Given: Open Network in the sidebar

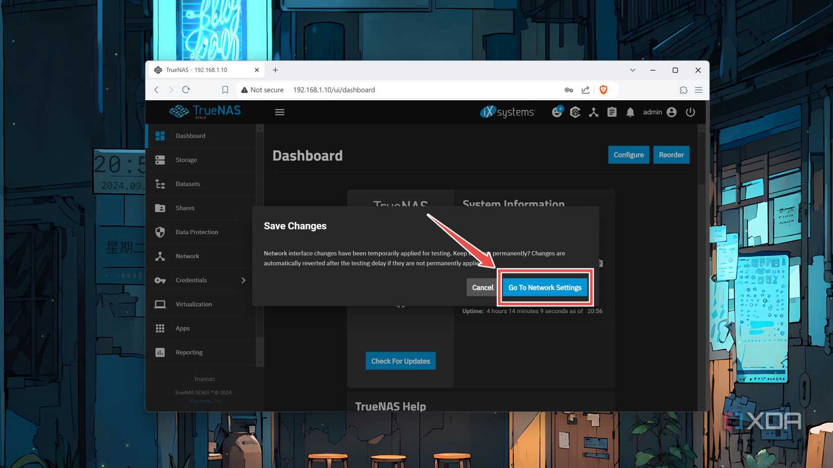Looking at the screenshot, I should 202,256.
